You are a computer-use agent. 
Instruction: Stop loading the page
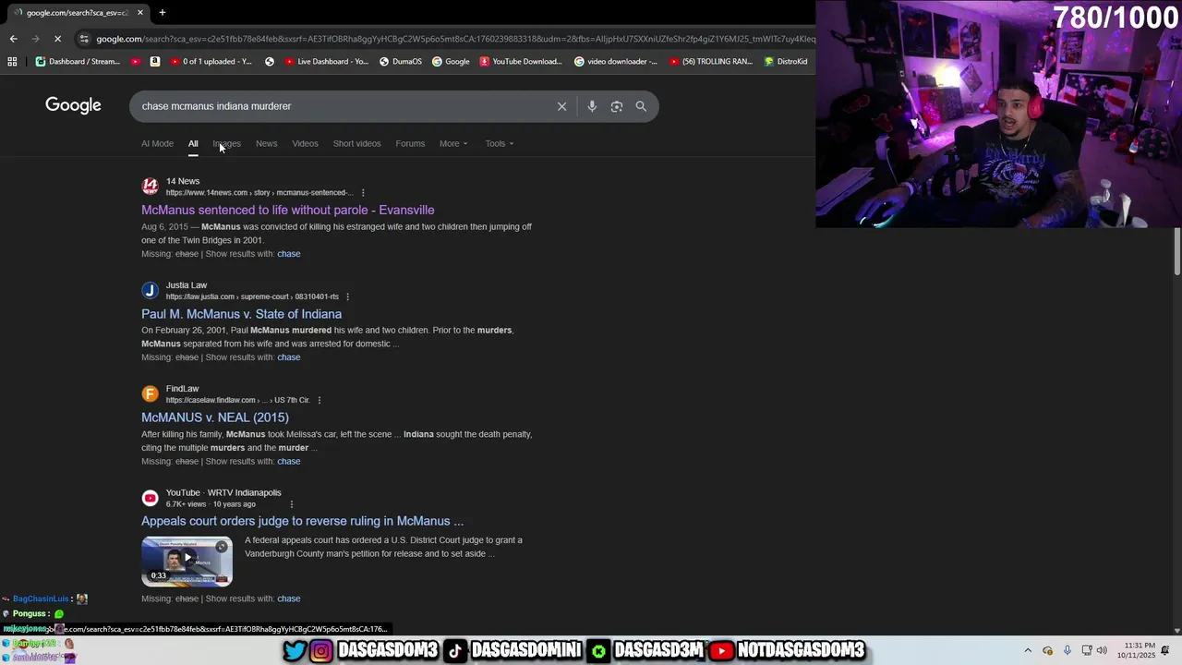tap(57, 39)
